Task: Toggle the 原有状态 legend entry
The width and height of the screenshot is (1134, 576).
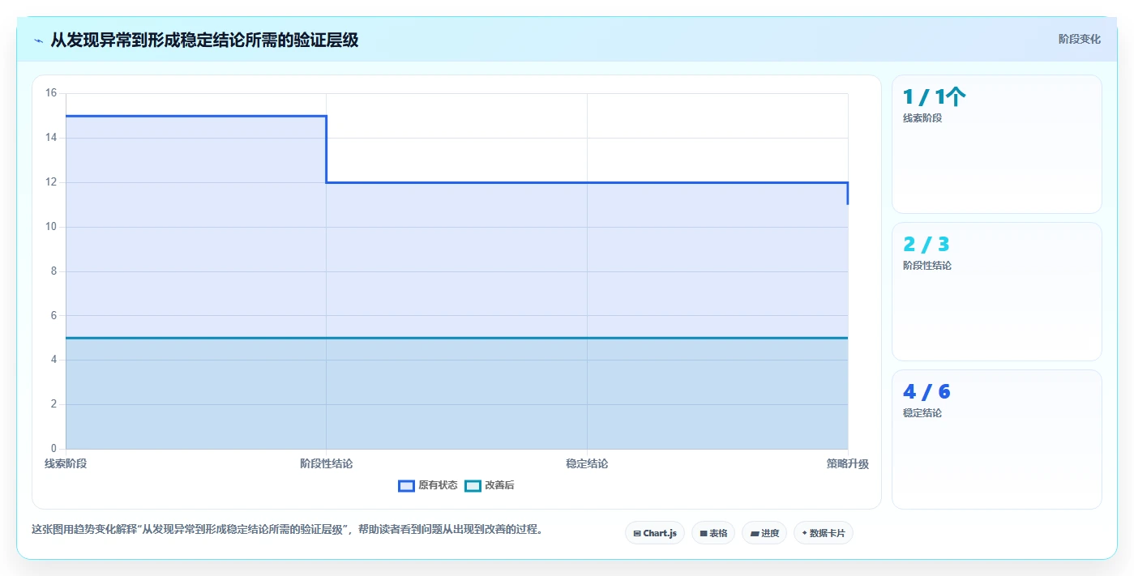Action: pos(428,485)
